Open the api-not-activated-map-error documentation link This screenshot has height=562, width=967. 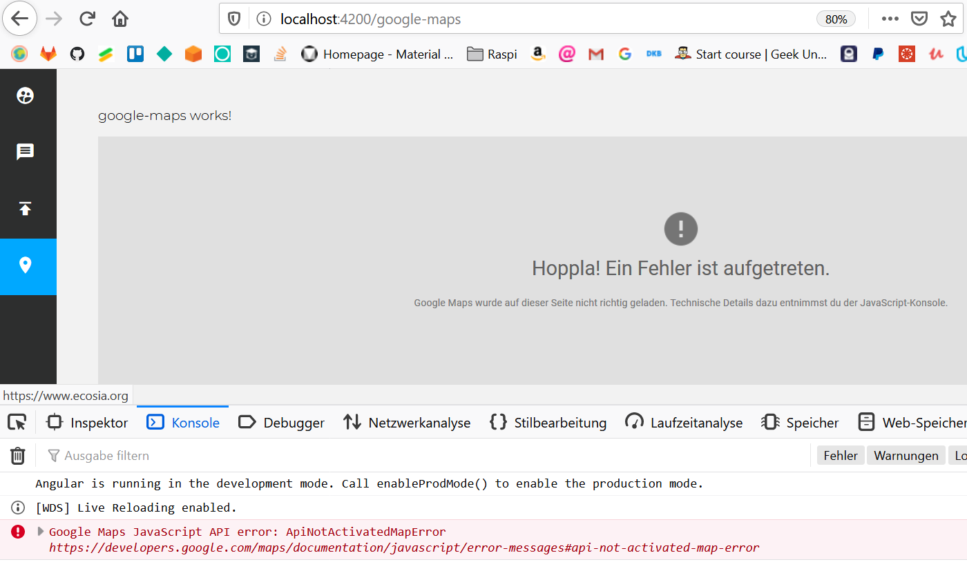coord(404,548)
